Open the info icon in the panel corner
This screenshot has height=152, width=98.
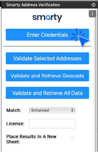92,14
